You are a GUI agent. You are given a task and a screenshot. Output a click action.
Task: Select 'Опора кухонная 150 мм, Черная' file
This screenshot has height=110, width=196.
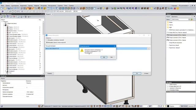coord(178,40)
